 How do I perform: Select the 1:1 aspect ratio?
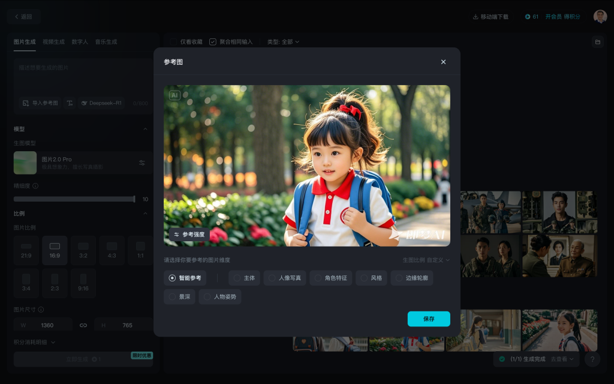click(140, 250)
